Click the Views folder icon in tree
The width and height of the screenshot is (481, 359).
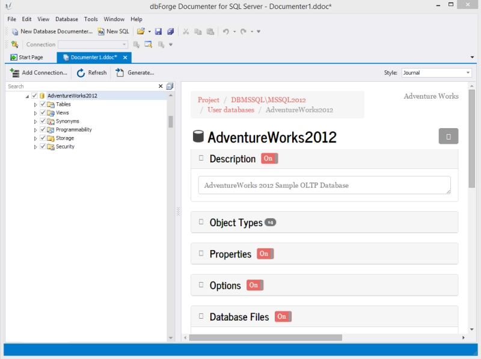[x=51, y=113]
